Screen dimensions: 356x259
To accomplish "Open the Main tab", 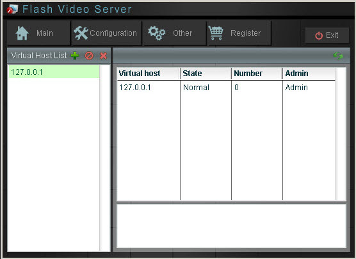I will pos(38,33).
